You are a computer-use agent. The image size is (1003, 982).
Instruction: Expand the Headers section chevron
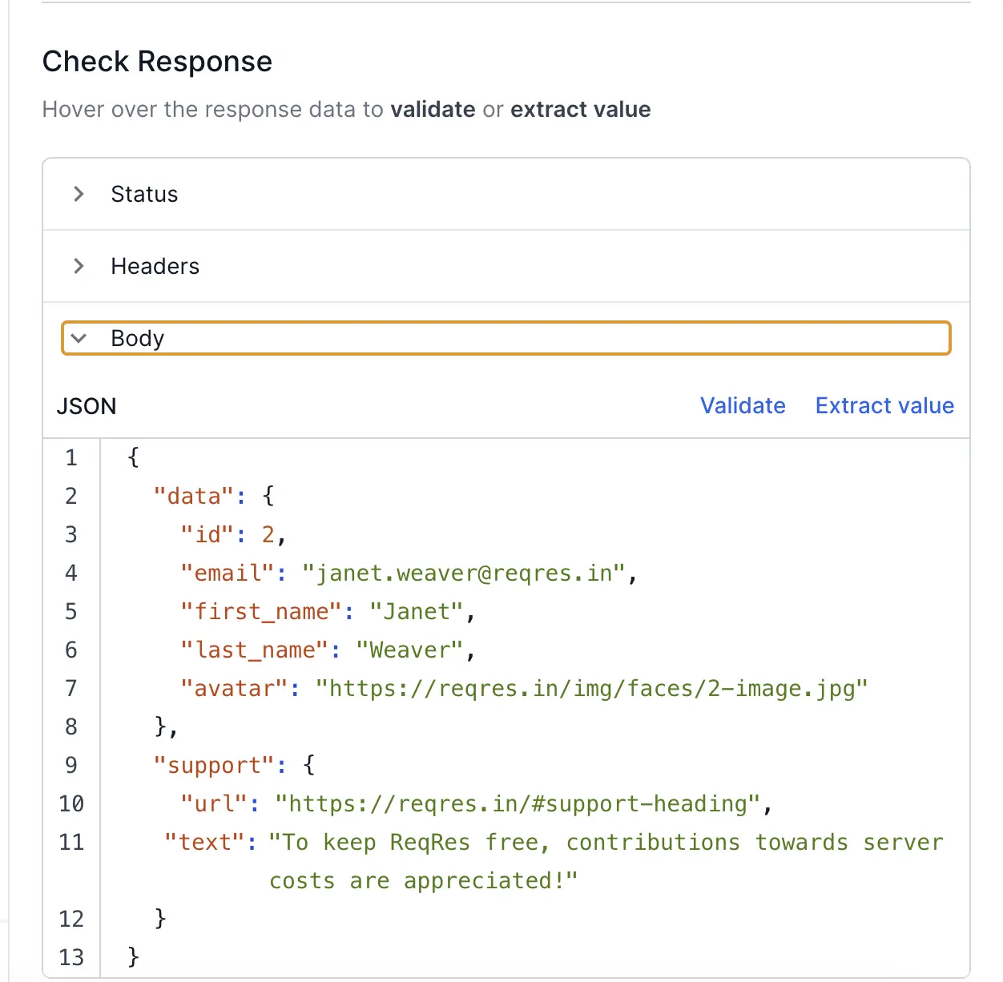point(79,266)
